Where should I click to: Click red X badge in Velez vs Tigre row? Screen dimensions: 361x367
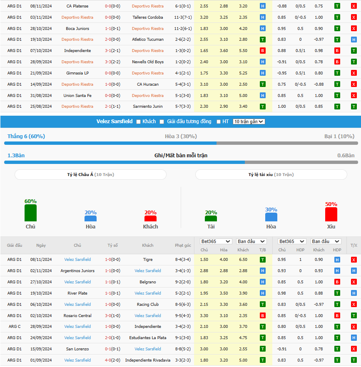(x=354, y=260)
